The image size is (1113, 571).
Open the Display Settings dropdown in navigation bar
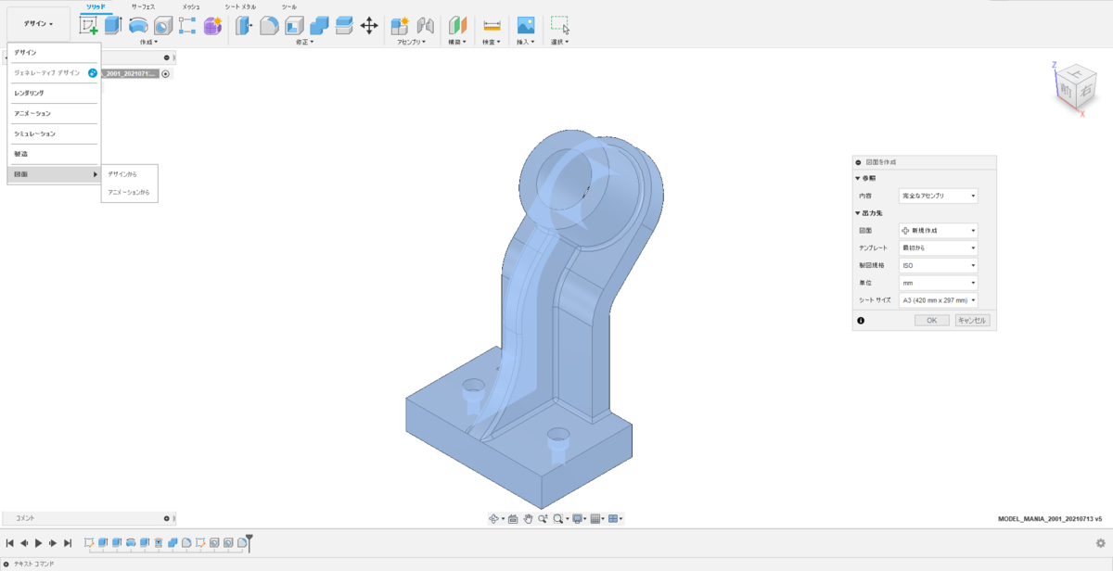(579, 519)
